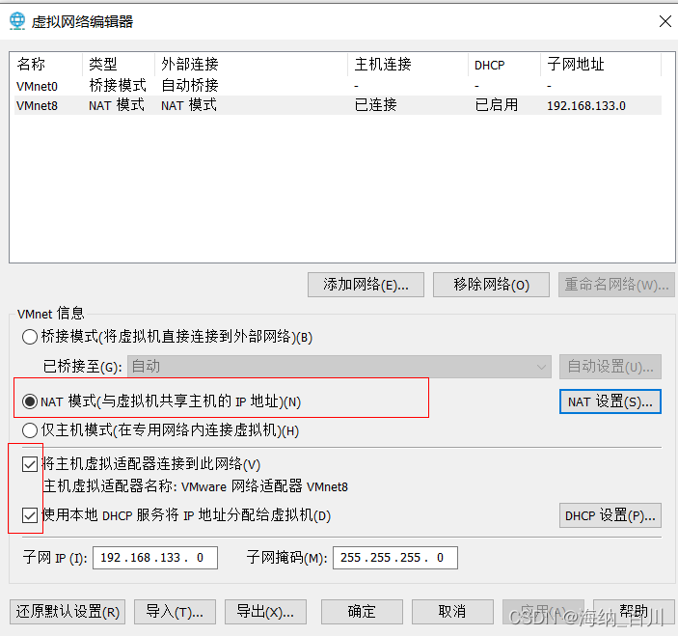Confirm with the 确定 button
The image size is (678, 636).
[362, 612]
